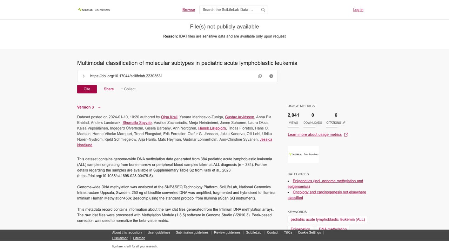Select the pediatric acute lymphoblastic leukemia keyword
Screen dimensions: 449x252
[x=328, y=219]
